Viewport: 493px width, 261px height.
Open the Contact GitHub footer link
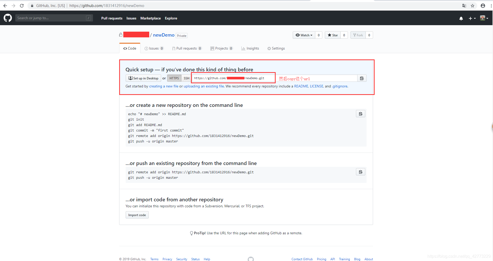click(x=302, y=259)
